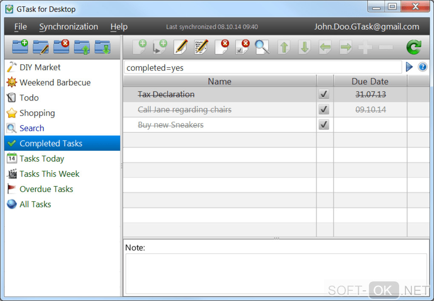Click the green synchronize refresh icon

tap(414, 47)
